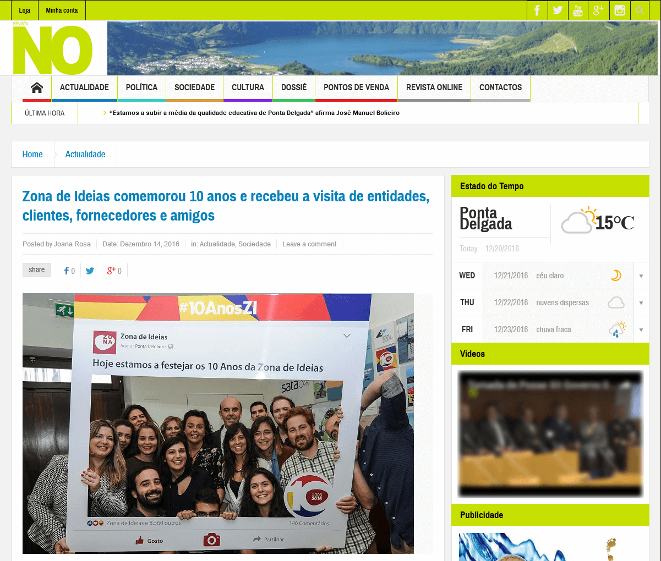Screen dimensions: 661x561
Task: Expand the WED forecast row arrow
Action: (641, 276)
